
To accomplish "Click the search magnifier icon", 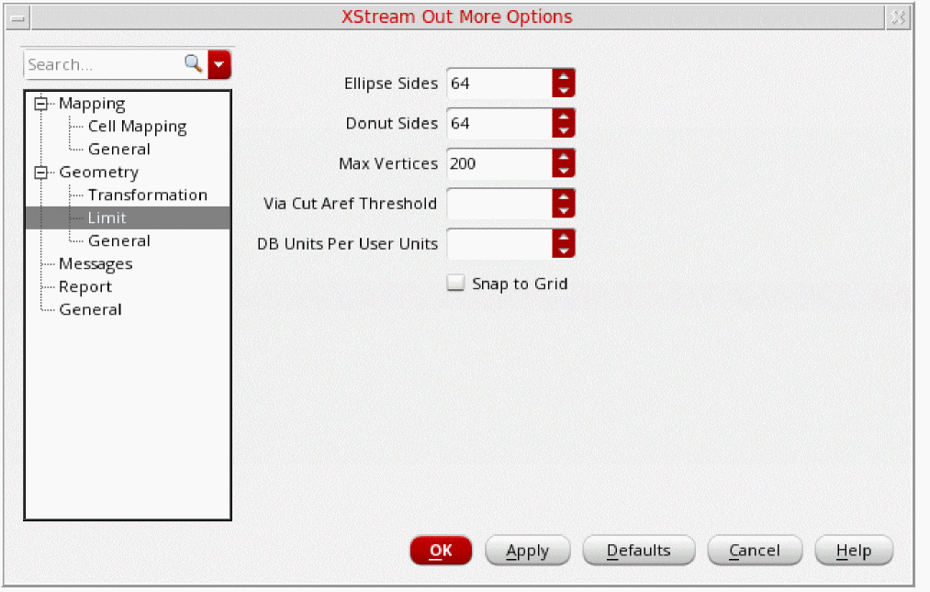I will pos(193,64).
